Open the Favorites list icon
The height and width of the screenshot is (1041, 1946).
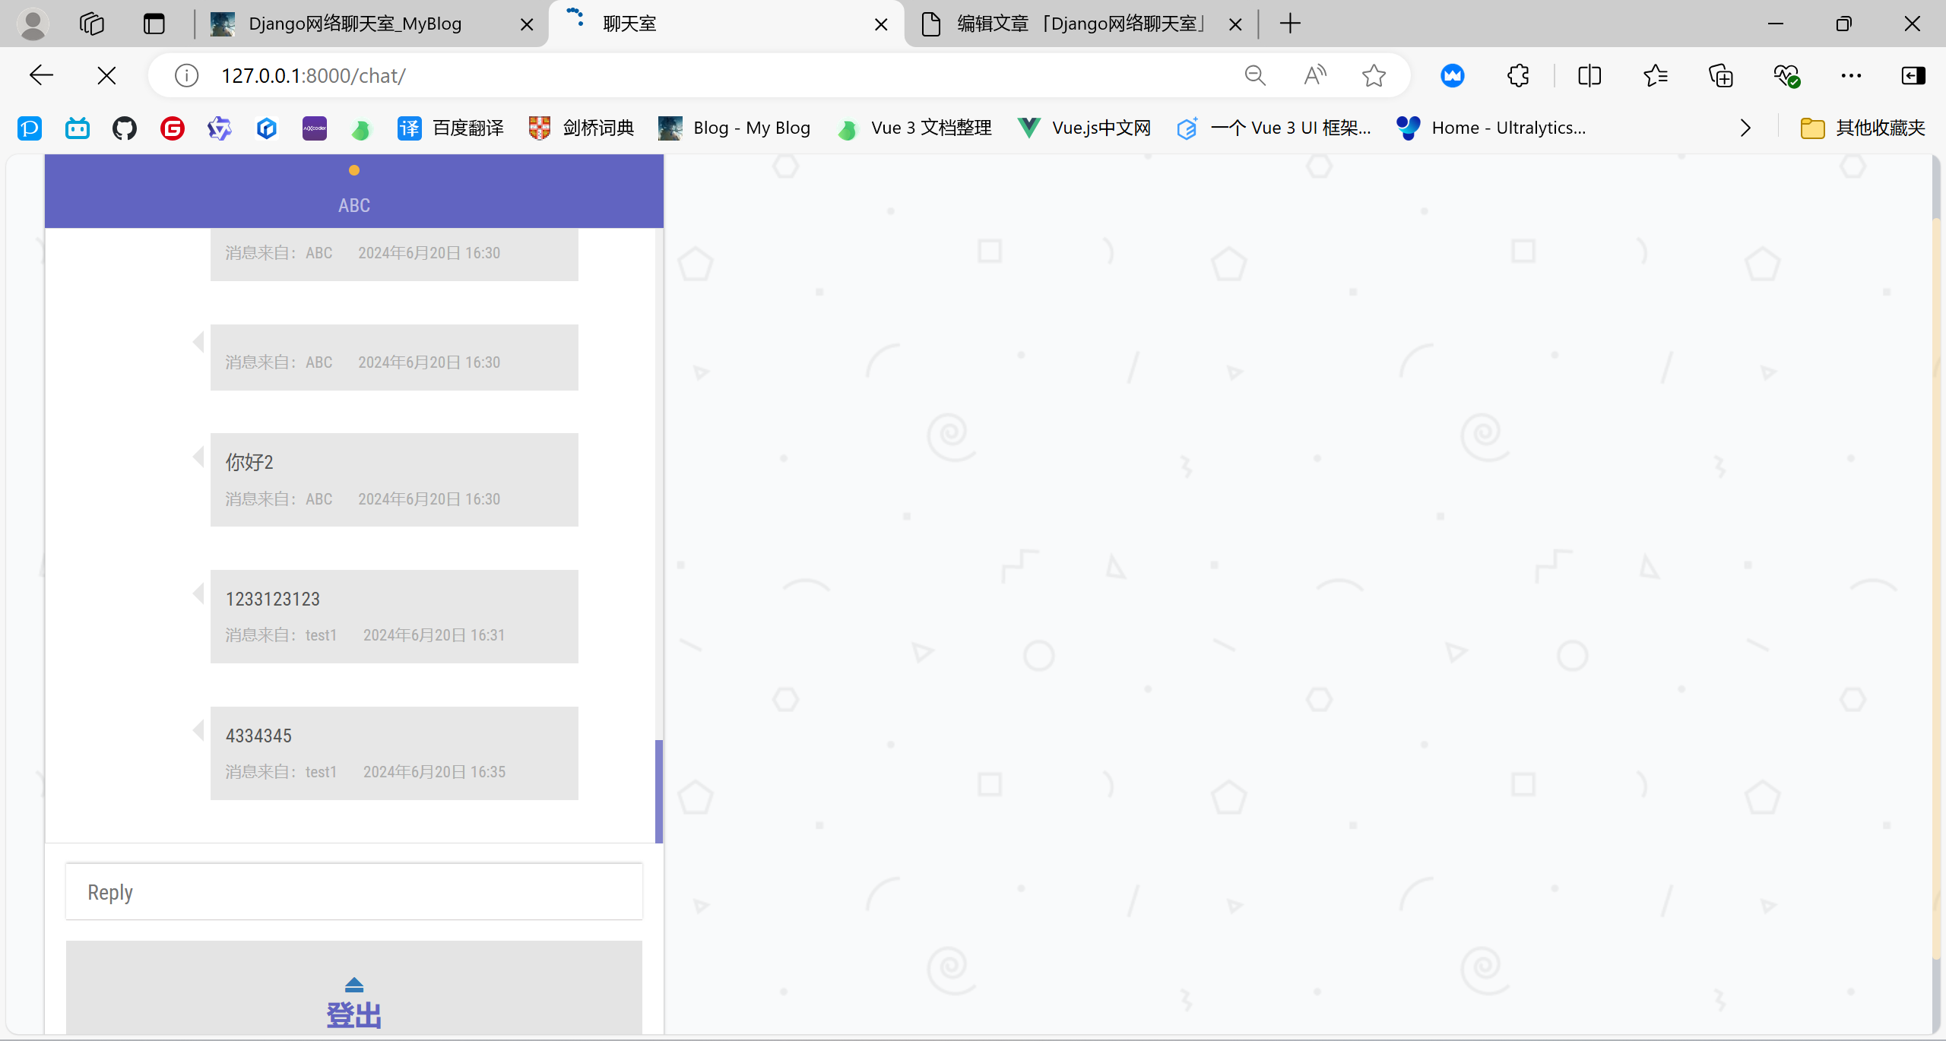pos(1655,75)
